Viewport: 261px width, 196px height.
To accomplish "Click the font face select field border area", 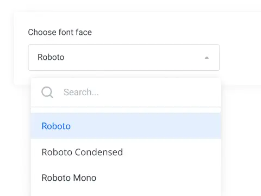I will coord(124,57).
